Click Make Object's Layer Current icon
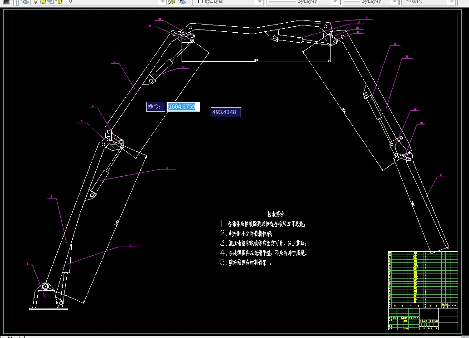This screenshot has width=469, height=338. point(171,2)
